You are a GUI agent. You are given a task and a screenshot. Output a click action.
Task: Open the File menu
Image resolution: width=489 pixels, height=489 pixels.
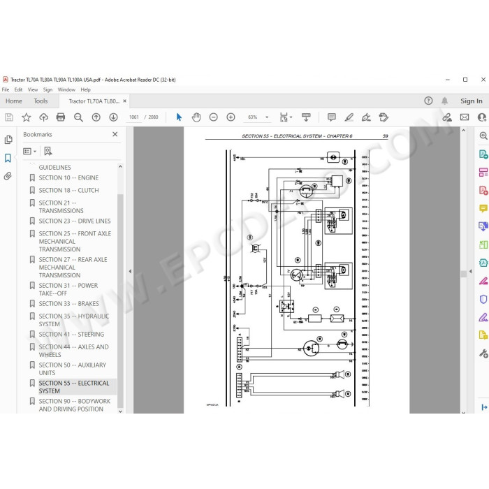(x=6, y=90)
